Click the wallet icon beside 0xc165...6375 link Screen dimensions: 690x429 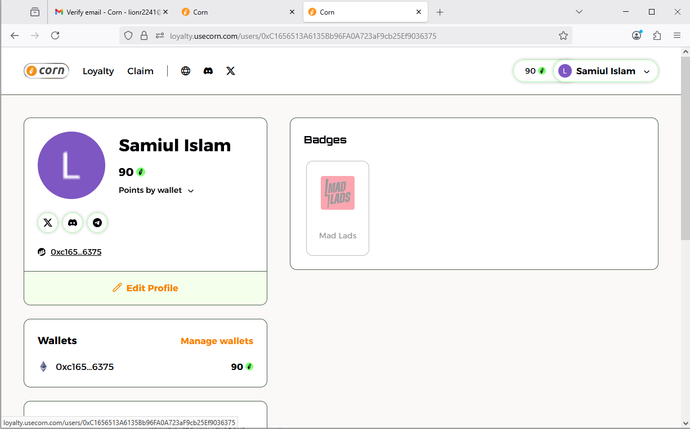click(42, 252)
